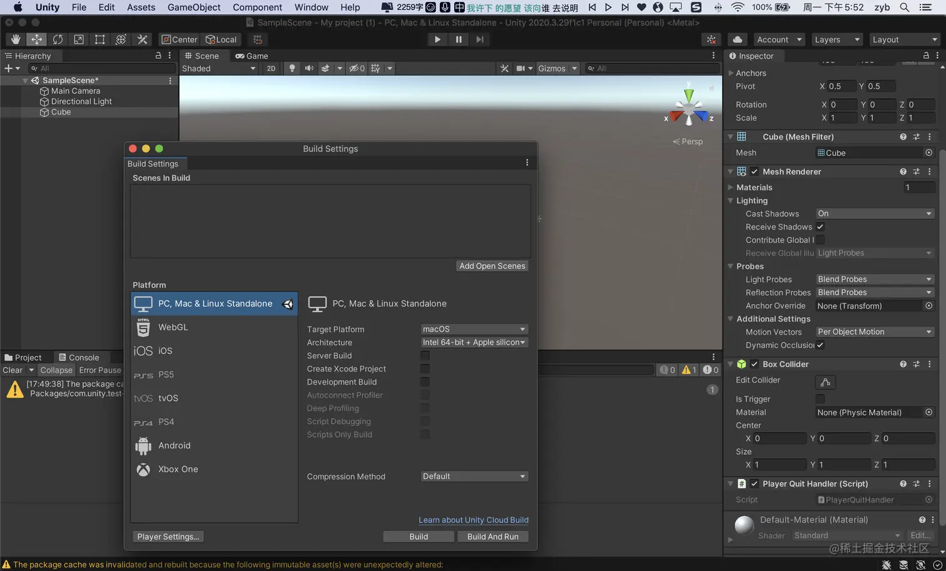This screenshot has height=571, width=946.
Task: Select the Transform tool
Action: point(121,39)
